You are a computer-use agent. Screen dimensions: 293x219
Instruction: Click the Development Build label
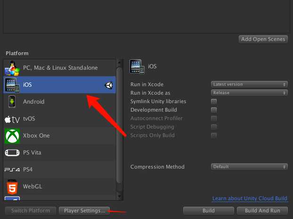(x=154, y=110)
